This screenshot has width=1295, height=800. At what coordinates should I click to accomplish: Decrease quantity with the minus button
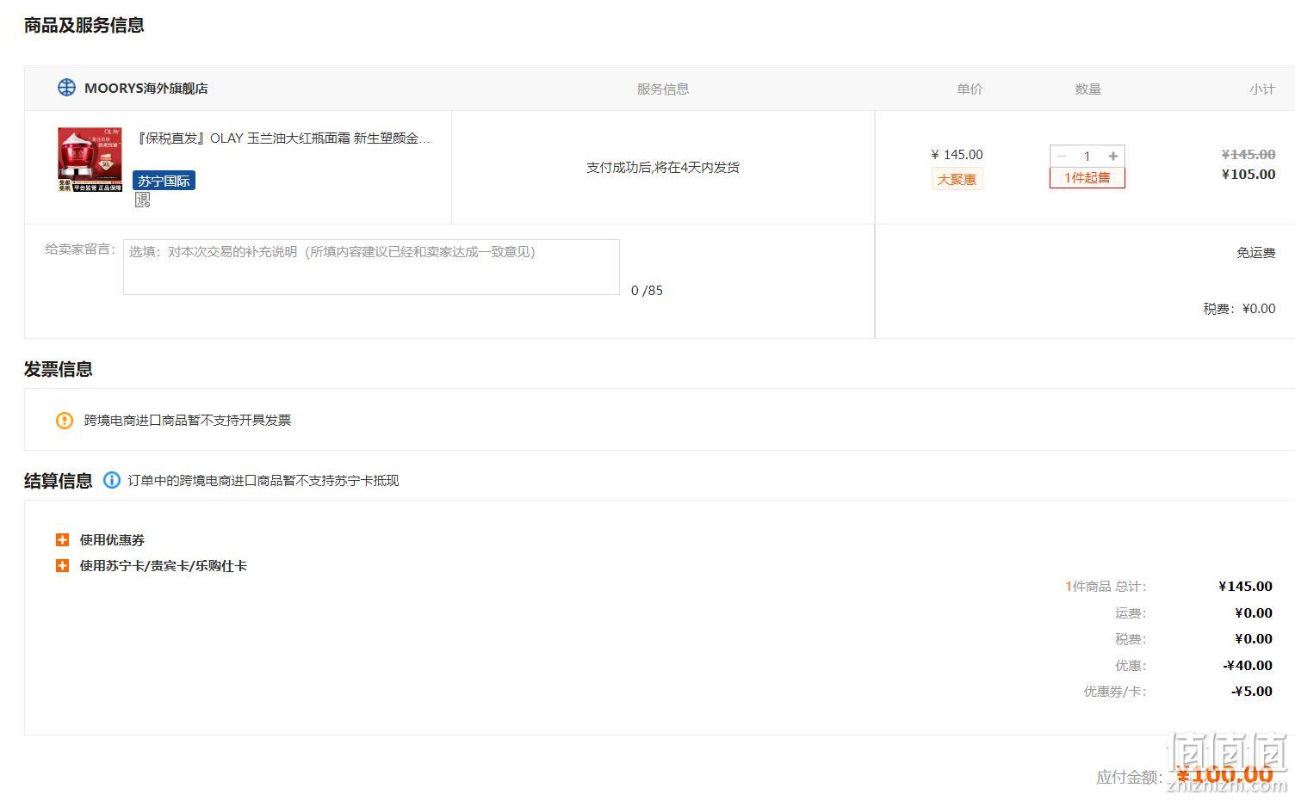point(1061,156)
